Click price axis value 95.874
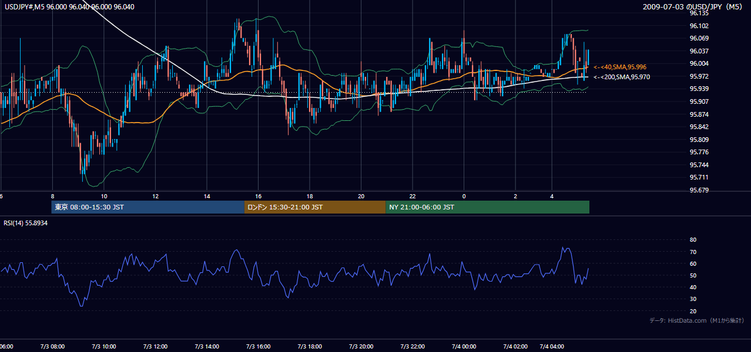Screen dimensions: 751x352 (x=698, y=114)
